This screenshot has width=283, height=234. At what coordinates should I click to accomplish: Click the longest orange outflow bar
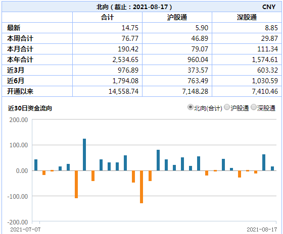(141, 187)
